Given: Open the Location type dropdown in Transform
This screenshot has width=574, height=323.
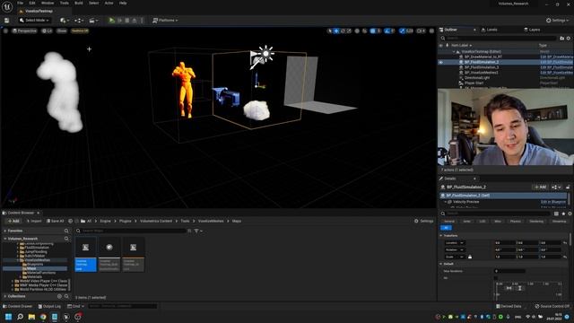Looking at the screenshot, I should point(455,243).
